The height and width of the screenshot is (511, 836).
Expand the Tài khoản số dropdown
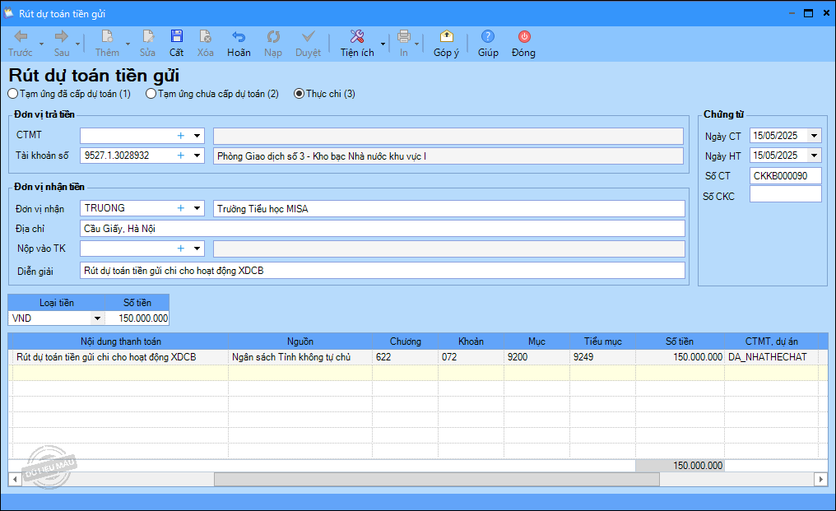[x=197, y=156]
